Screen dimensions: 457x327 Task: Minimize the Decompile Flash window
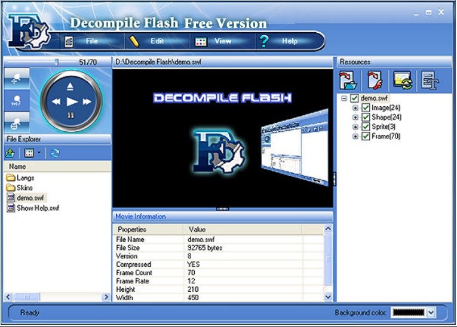pyautogui.click(x=416, y=13)
